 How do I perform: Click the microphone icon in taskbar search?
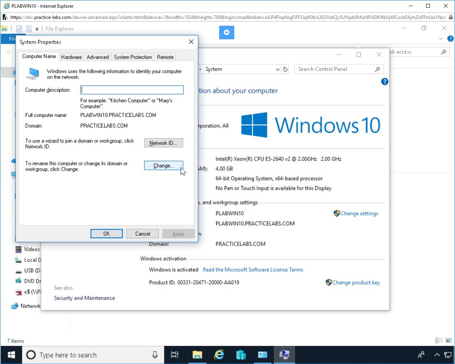155,355
